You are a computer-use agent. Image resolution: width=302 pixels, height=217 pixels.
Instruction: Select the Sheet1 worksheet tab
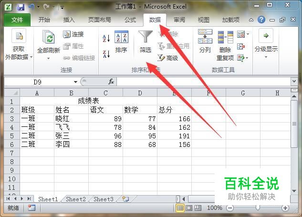(x=48, y=199)
